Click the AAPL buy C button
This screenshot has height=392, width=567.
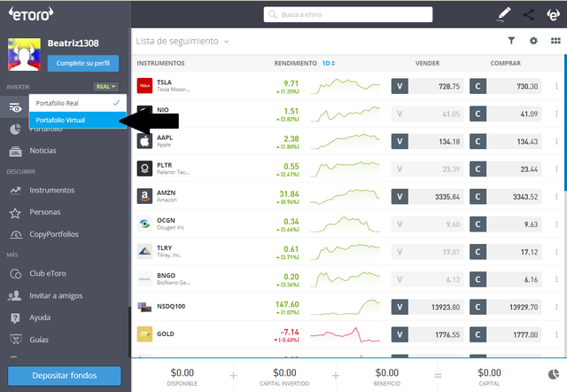coord(478,142)
